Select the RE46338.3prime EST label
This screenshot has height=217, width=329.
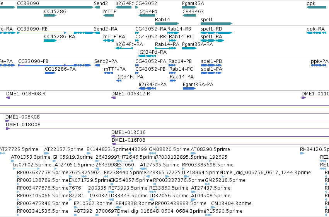pyautogui.click(x=135, y=203)
